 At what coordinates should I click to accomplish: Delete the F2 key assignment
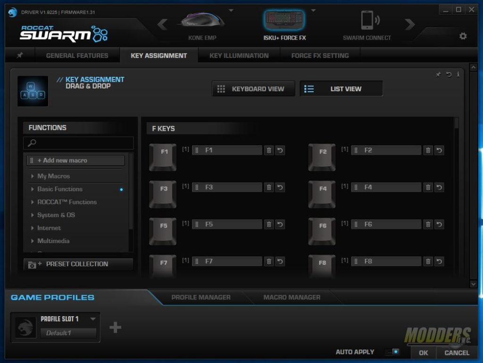428,151
